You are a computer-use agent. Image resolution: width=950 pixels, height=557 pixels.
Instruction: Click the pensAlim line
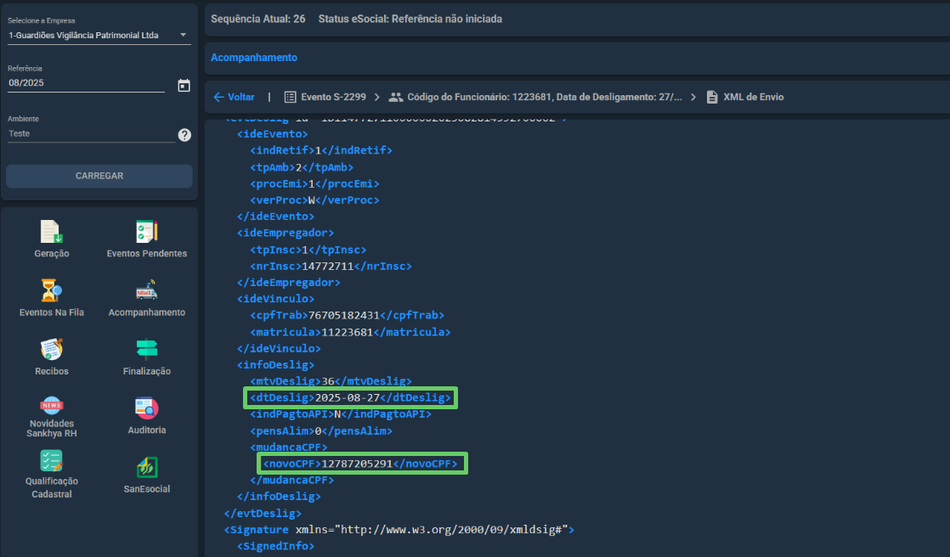321,431
